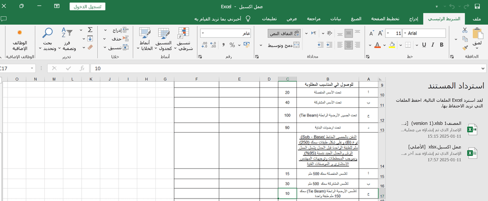The width and height of the screenshot is (488, 201).
Task: Click the Cut scissors icon
Action: [x=465, y=30]
